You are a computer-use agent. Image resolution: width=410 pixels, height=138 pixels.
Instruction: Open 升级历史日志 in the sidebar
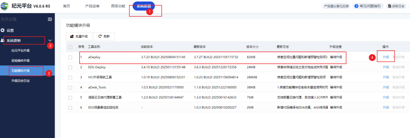click(20, 81)
